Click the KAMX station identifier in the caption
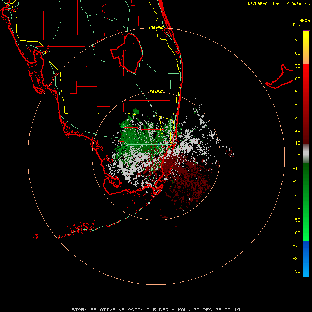 (x=184, y=310)
